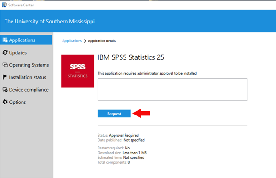
Task: Click Download size: Less than 1 MB
Action: [x=122, y=153]
